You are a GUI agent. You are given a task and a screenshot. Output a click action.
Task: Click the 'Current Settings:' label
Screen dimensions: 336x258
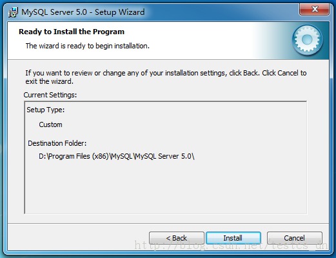[x=50, y=95]
